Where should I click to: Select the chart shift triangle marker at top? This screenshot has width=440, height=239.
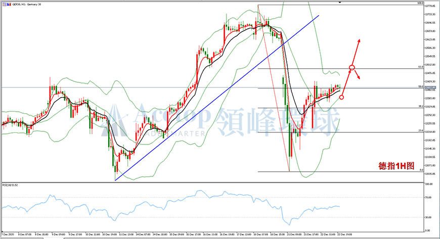[x=340, y=2]
